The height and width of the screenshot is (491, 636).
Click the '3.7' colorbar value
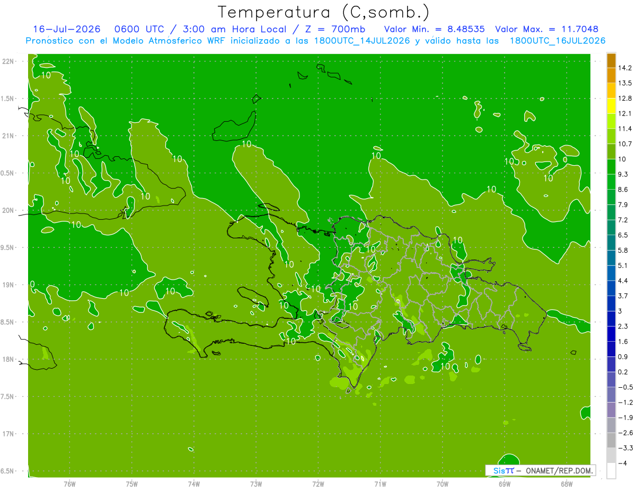click(623, 296)
